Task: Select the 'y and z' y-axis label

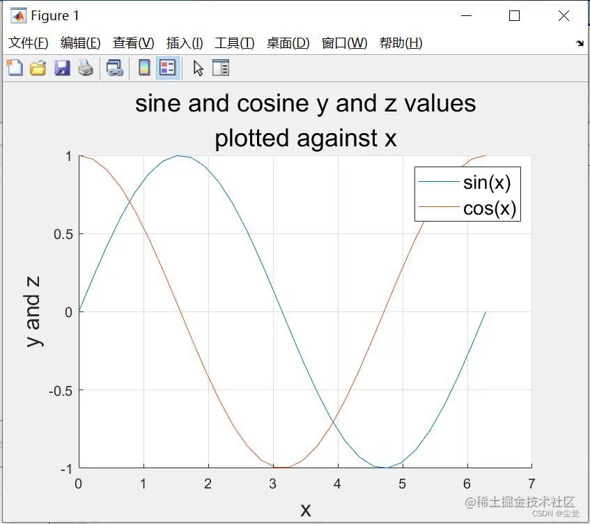Action: [33, 311]
